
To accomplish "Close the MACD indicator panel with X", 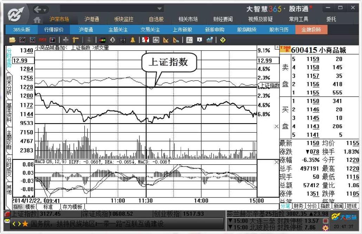I will [x=276, y=162].
